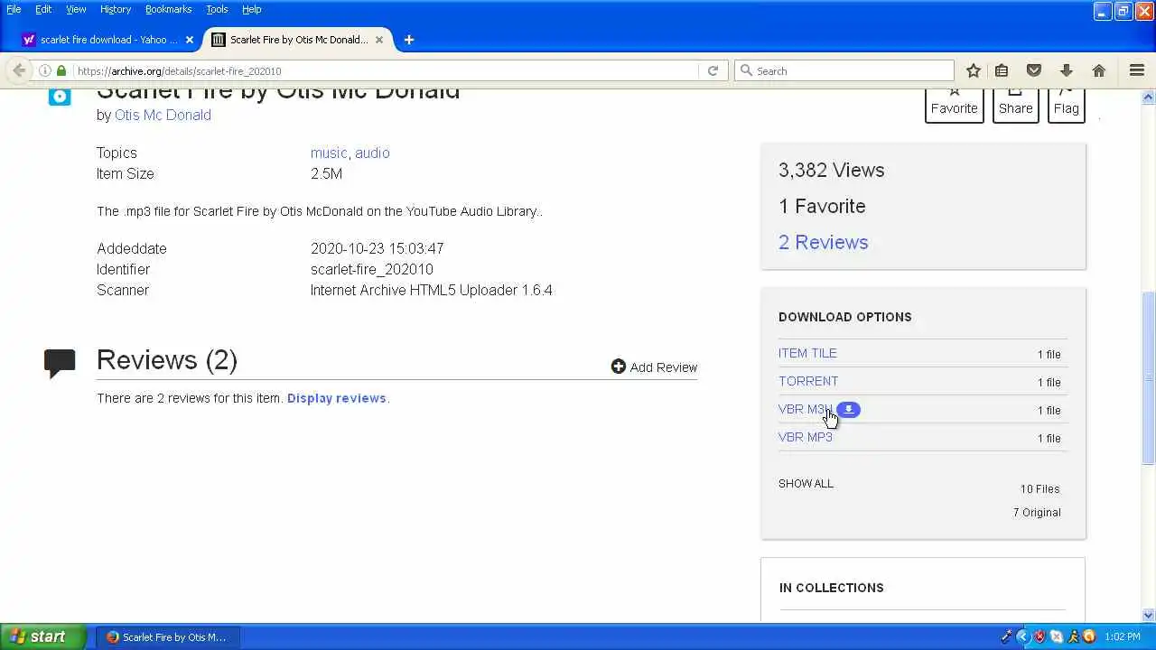Click the search magnifier icon

[746, 70]
